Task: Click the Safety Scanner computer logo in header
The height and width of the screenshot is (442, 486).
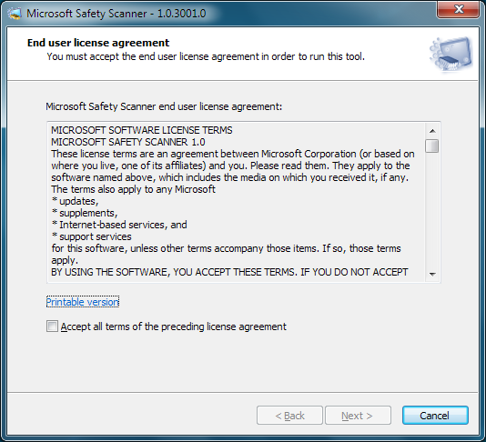Action: pyautogui.click(x=451, y=55)
